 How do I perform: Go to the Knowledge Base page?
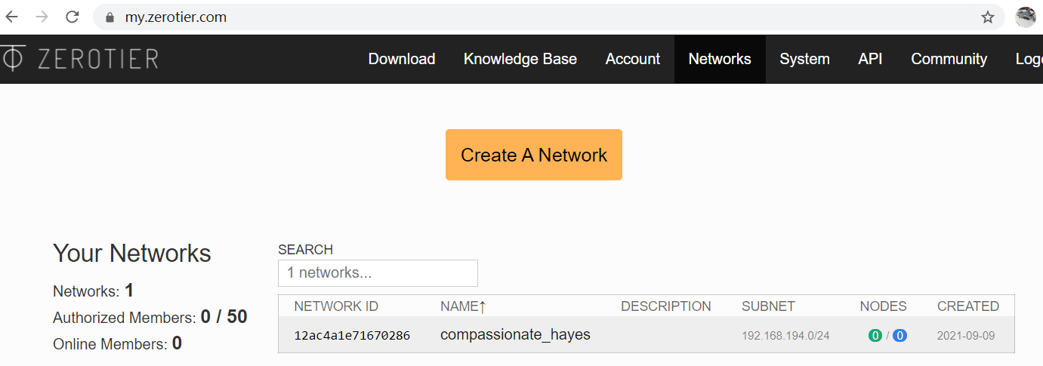520,59
